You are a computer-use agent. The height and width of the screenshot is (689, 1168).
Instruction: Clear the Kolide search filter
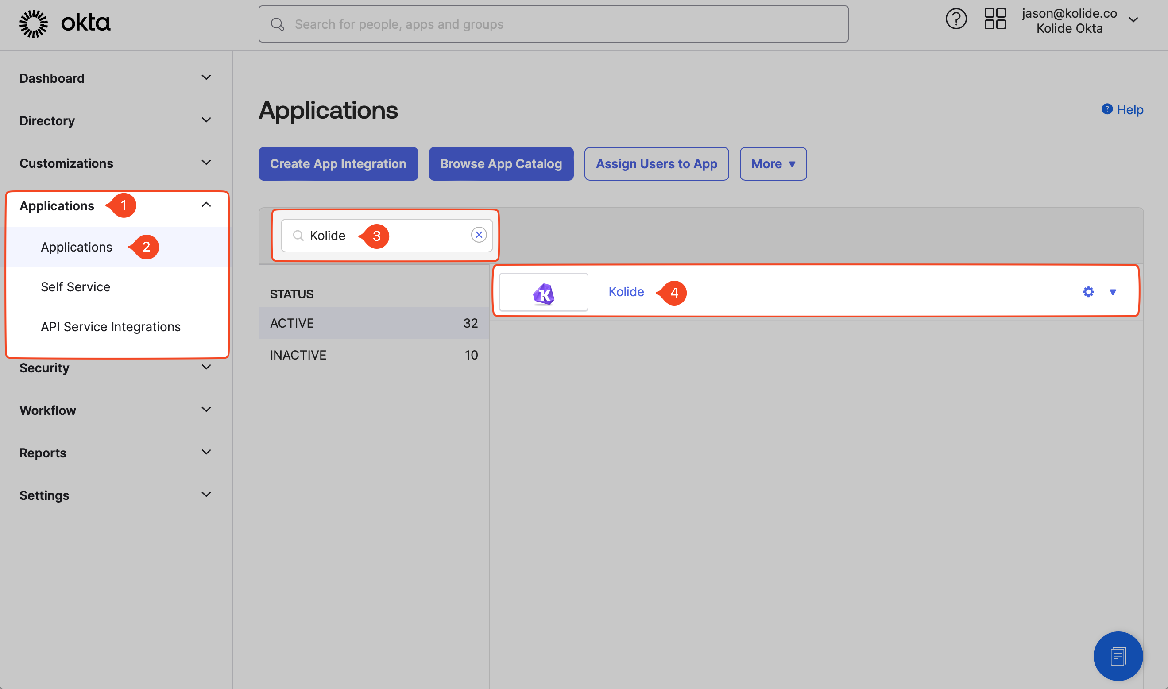[479, 235]
